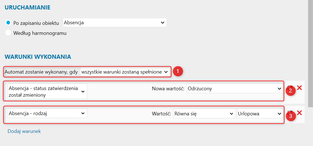Open the Absencja object dropdown
Screen dimensions: 313x146
coord(115,23)
